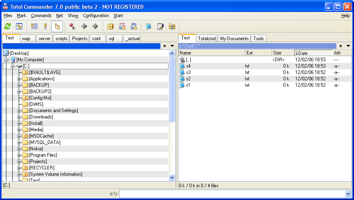Click the $VAULT$.AVG folder warning icon
The width and height of the screenshot is (354, 200).
pyautogui.click(x=25, y=72)
